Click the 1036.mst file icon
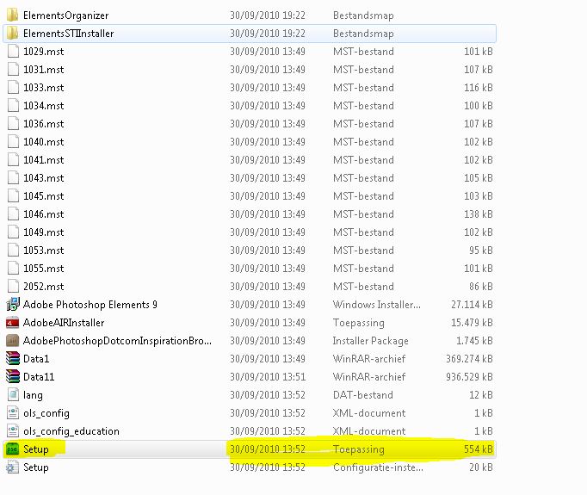The height and width of the screenshot is (495, 587). [13, 124]
